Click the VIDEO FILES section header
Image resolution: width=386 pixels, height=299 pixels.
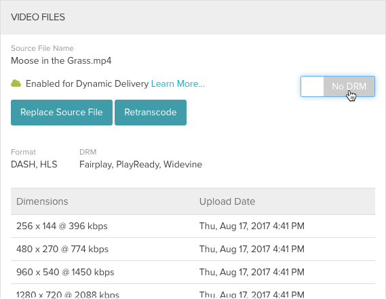tap(38, 17)
